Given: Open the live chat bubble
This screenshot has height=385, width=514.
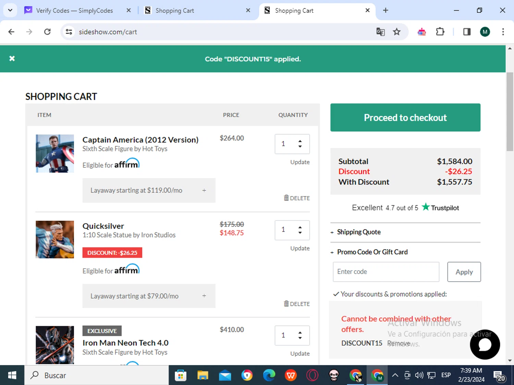Looking at the screenshot, I should coord(485,344).
